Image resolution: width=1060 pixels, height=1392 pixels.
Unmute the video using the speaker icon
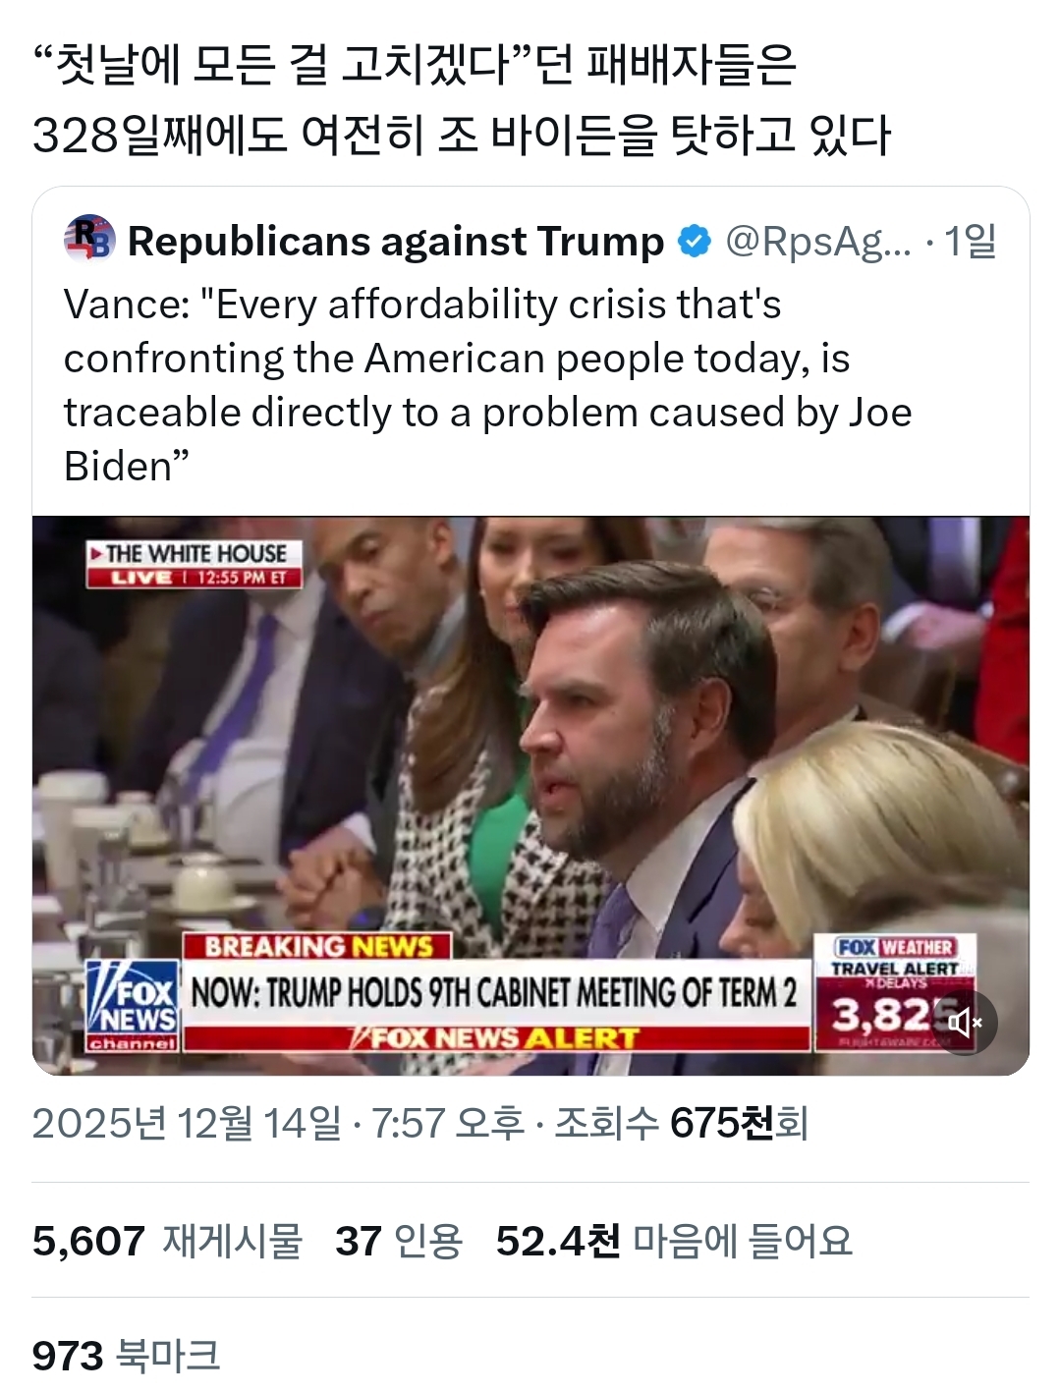(x=964, y=1023)
